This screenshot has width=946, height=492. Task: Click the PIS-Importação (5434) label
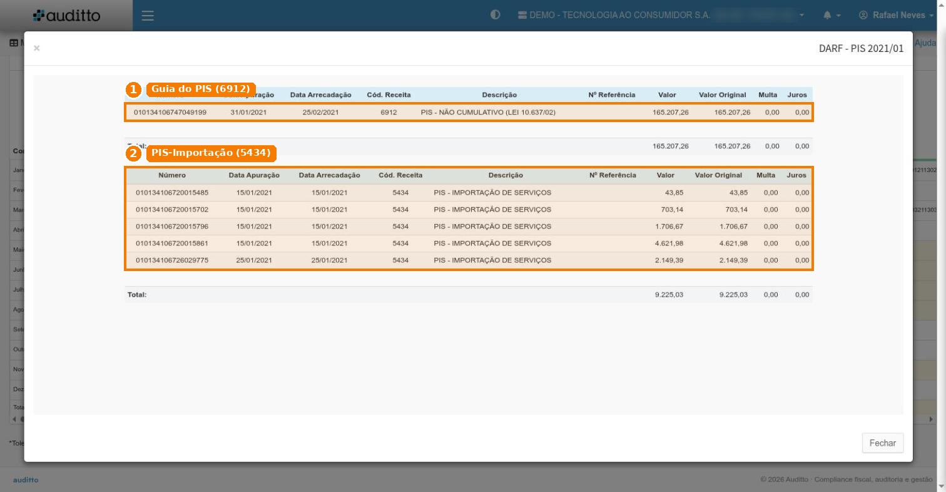pos(211,153)
